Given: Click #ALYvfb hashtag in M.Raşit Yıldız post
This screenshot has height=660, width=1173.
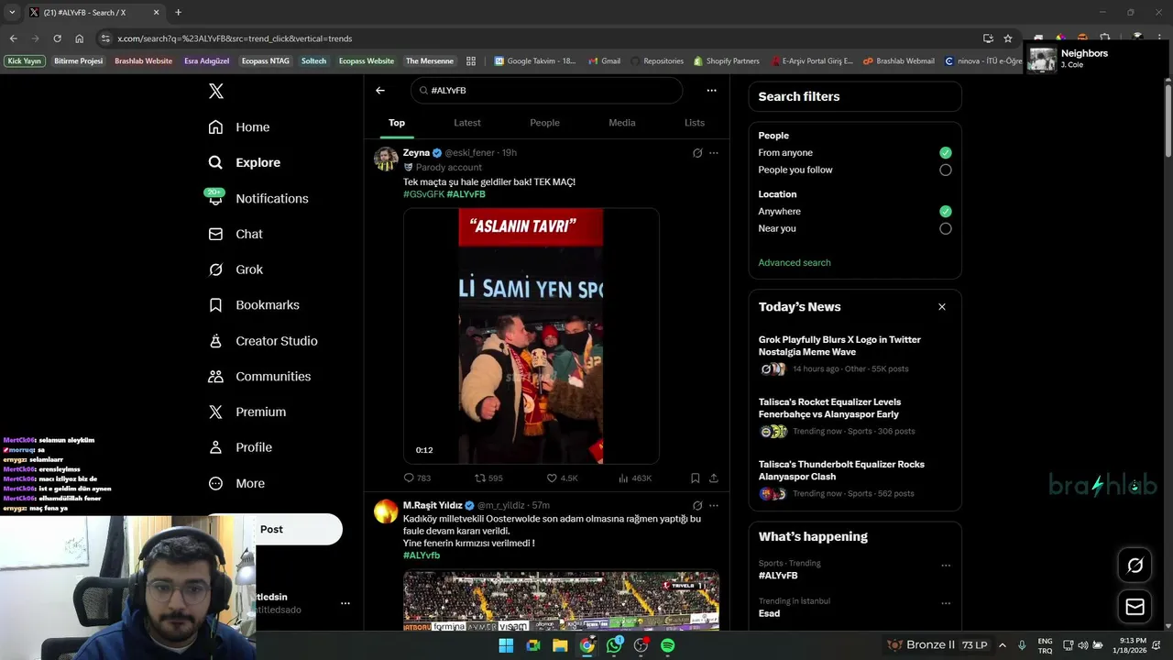Looking at the screenshot, I should [x=422, y=555].
